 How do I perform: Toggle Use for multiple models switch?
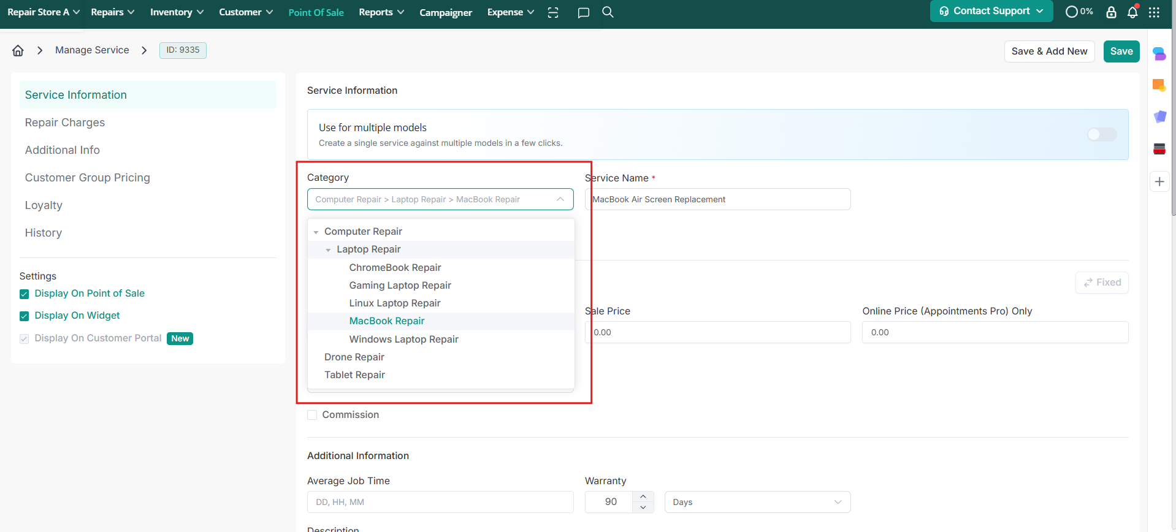(x=1102, y=134)
